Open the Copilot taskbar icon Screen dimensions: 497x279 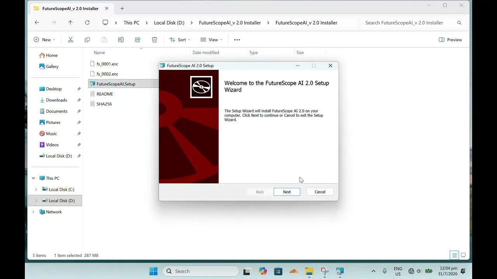tap(263, 271)
